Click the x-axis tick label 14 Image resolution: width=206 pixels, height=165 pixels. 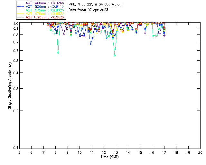[128, 152]
